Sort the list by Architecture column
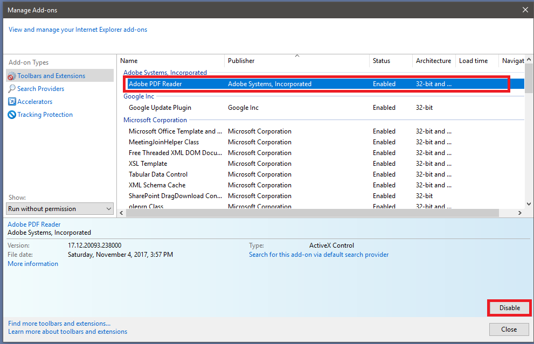Image resolution: width=534 pixels, height=344 pixels. click(x=434, y=61)
